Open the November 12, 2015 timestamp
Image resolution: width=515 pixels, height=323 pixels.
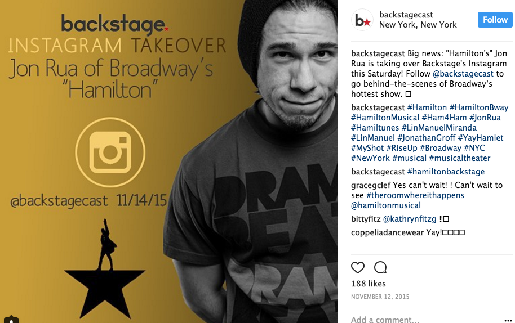[380, 297]
